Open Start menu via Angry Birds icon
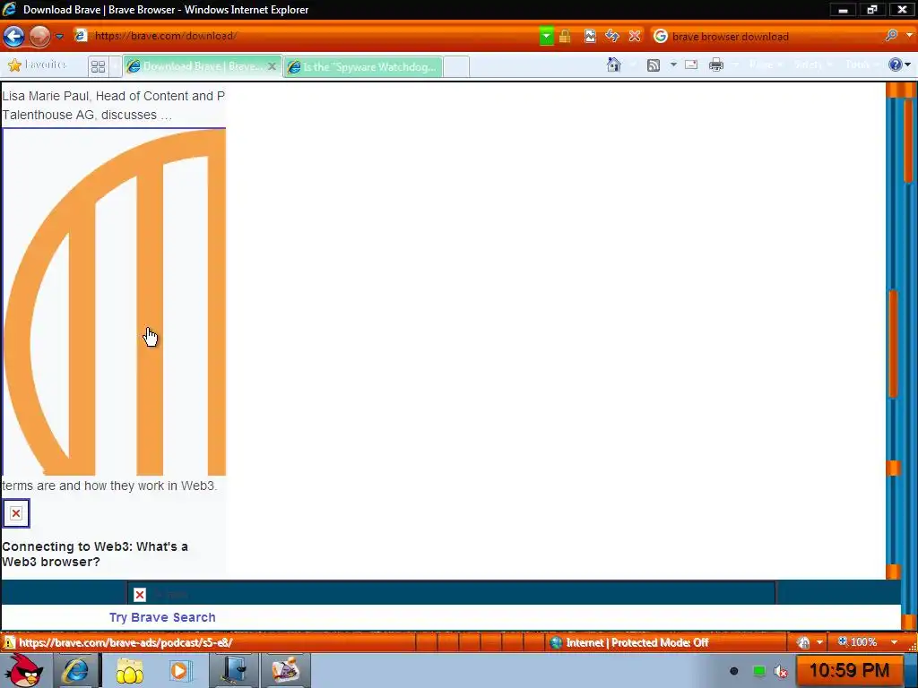The height and width of the screenshot is (688, 918). (24, 670)
